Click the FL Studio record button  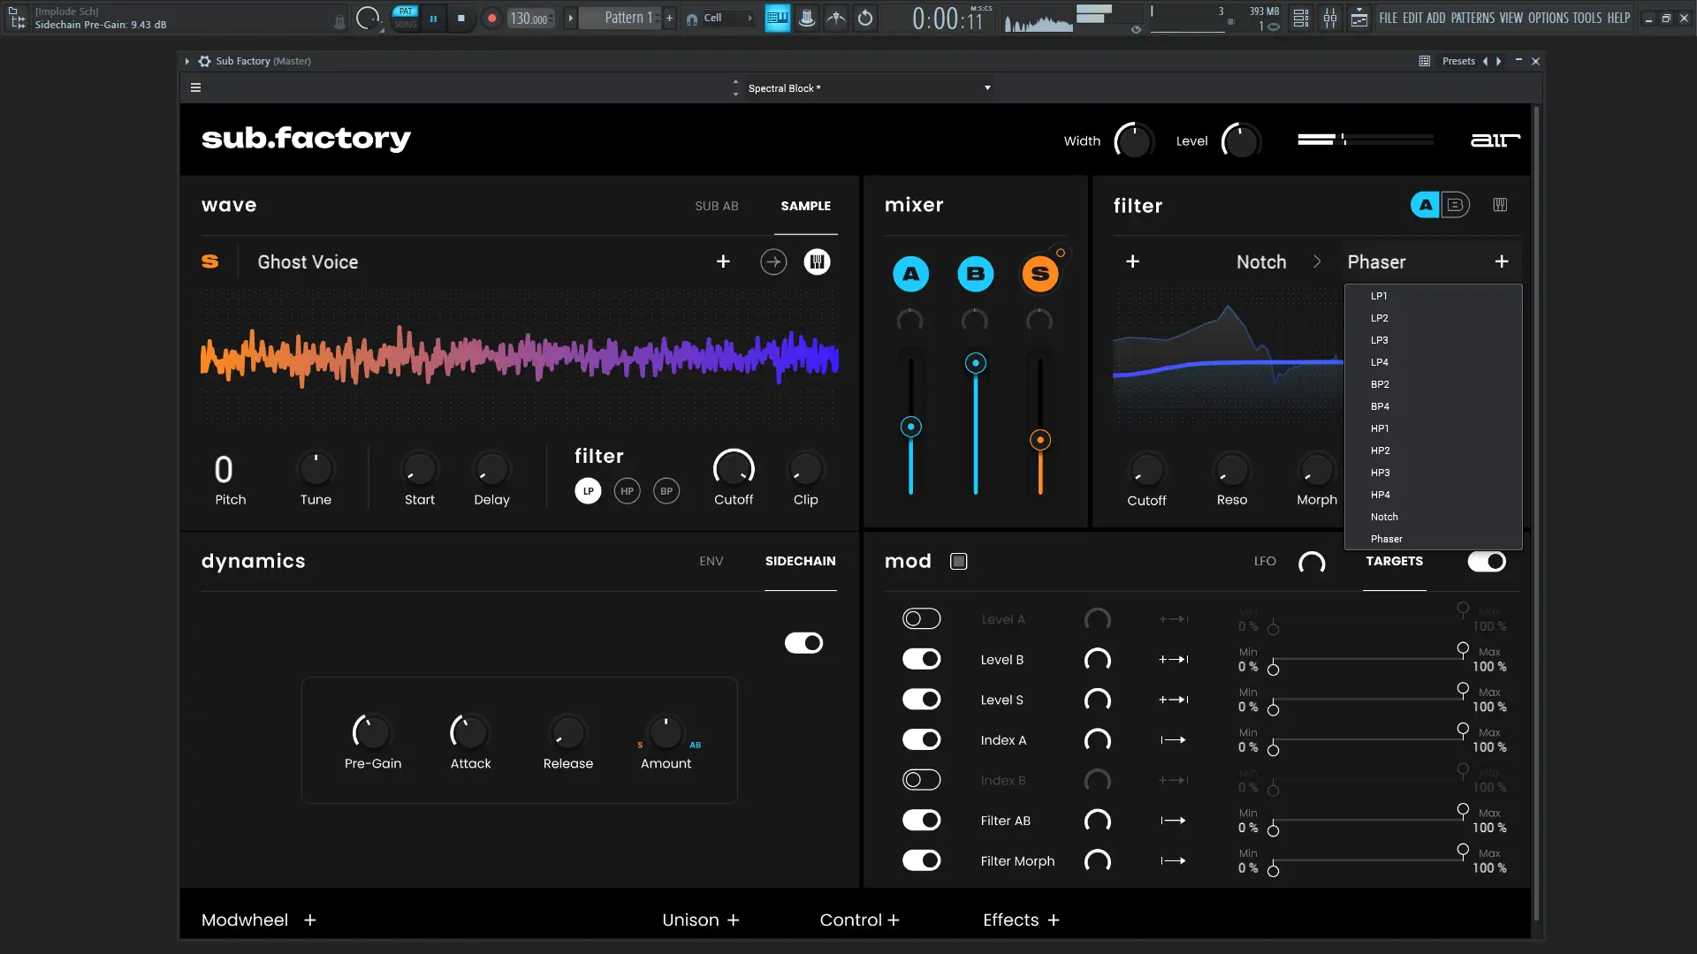coord(492,18)
